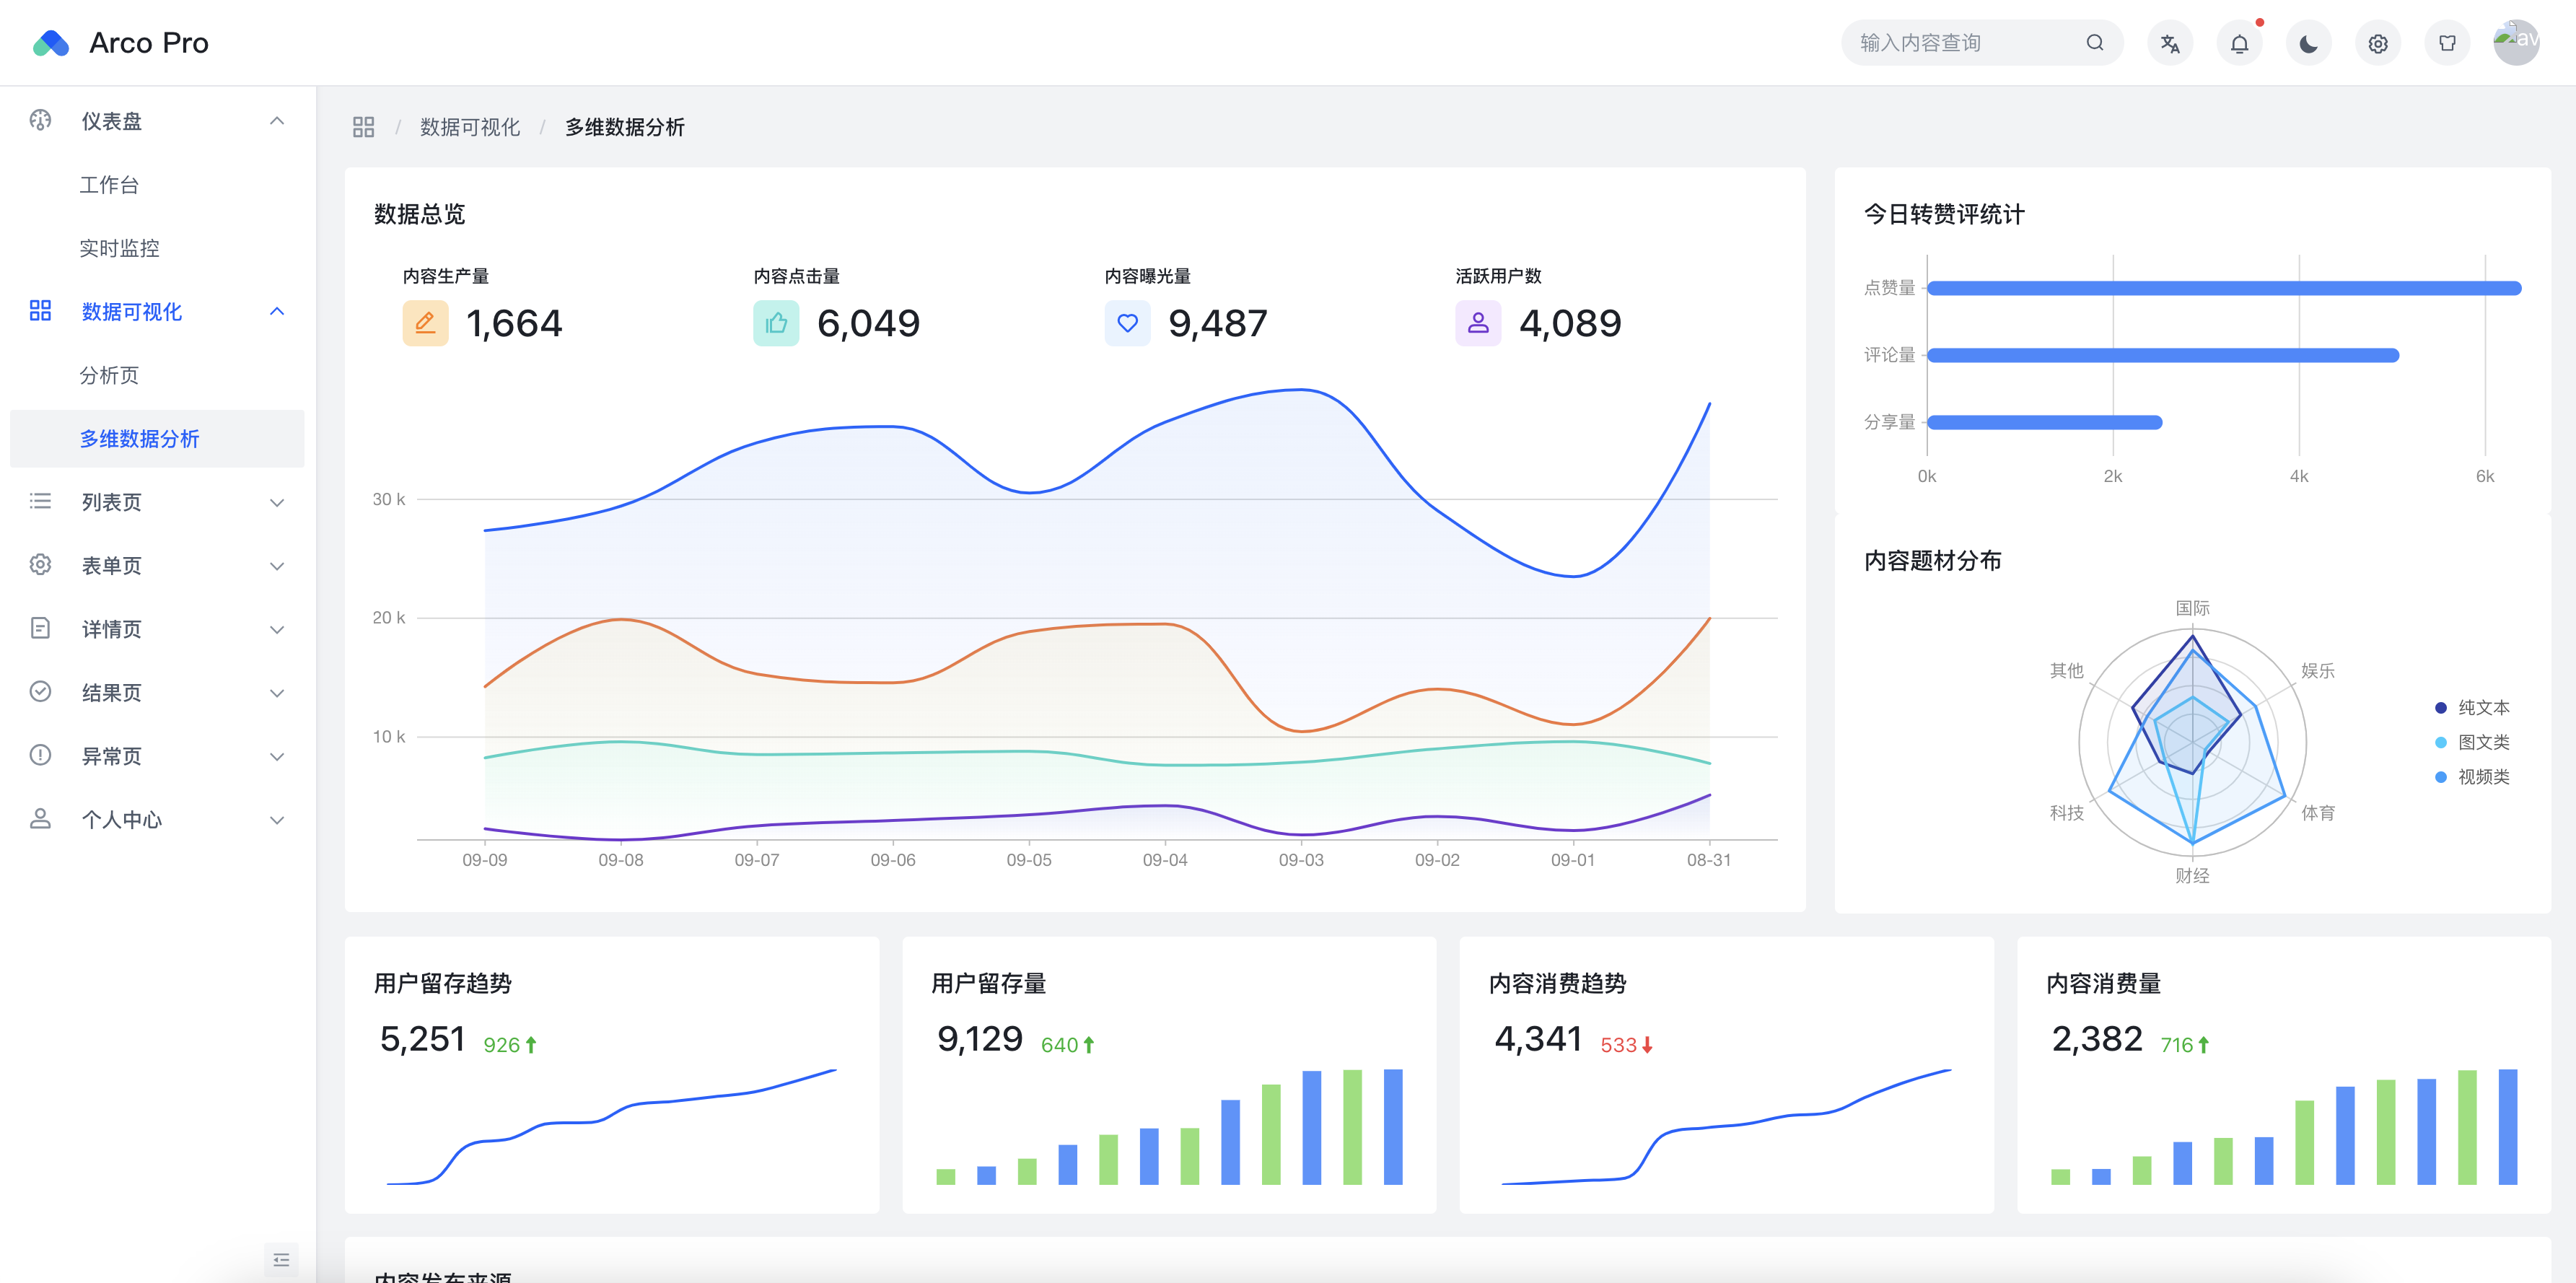
Task: Select the 多维数据分析 menu item
Action: pos(157,438)
